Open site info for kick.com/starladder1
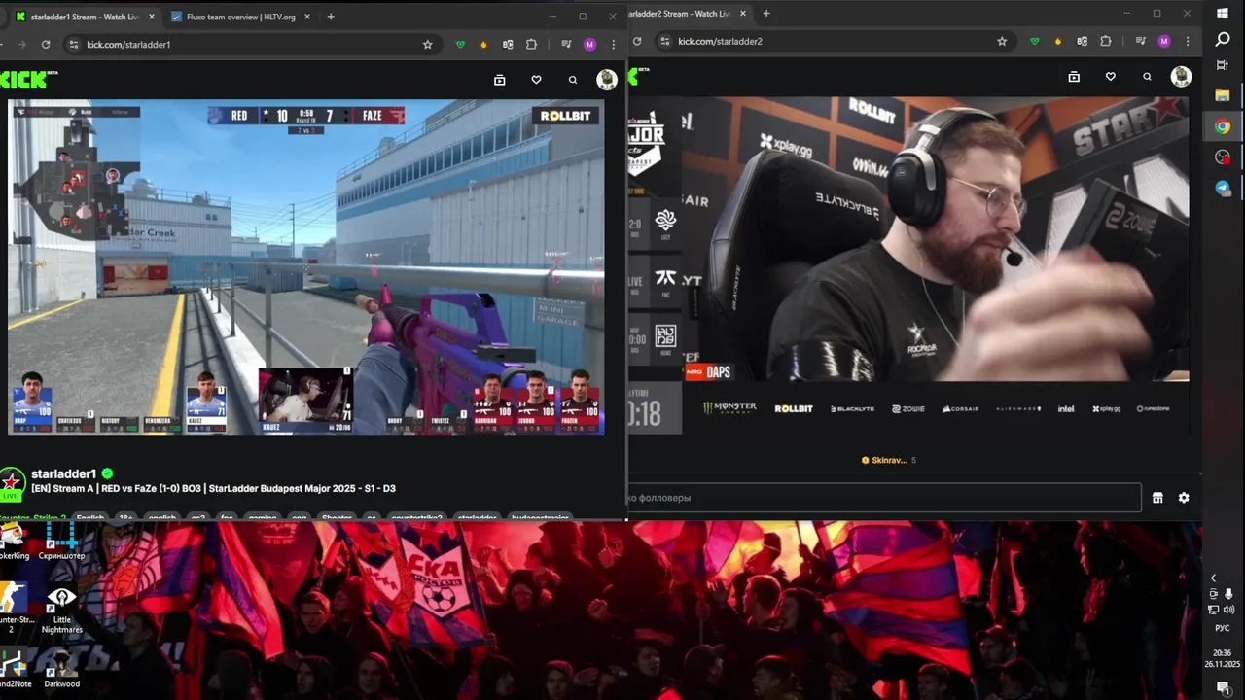Screen dimensions: 1245x700 click(x=73, y=44)
